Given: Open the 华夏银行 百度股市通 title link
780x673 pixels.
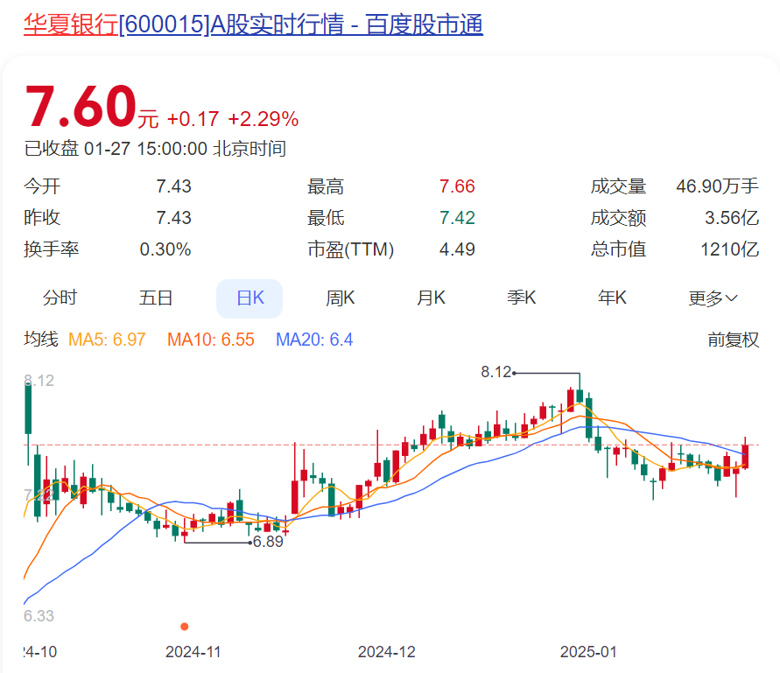Looking at the screenshot, I should [x=253, y=25].
